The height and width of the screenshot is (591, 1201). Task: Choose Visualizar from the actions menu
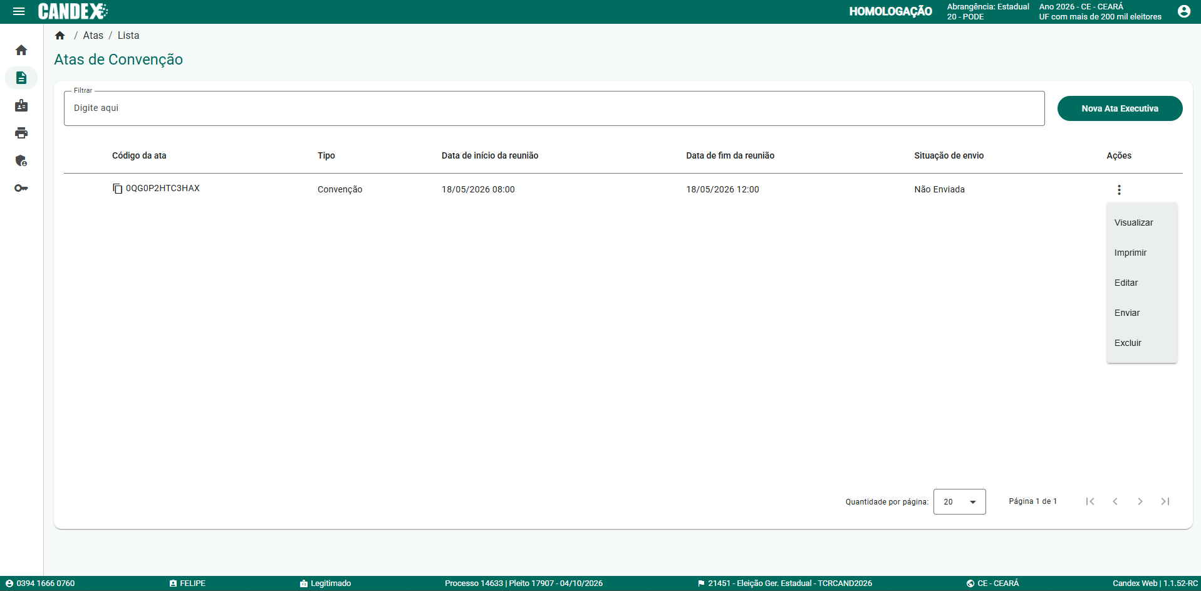tap(1141, 222)
